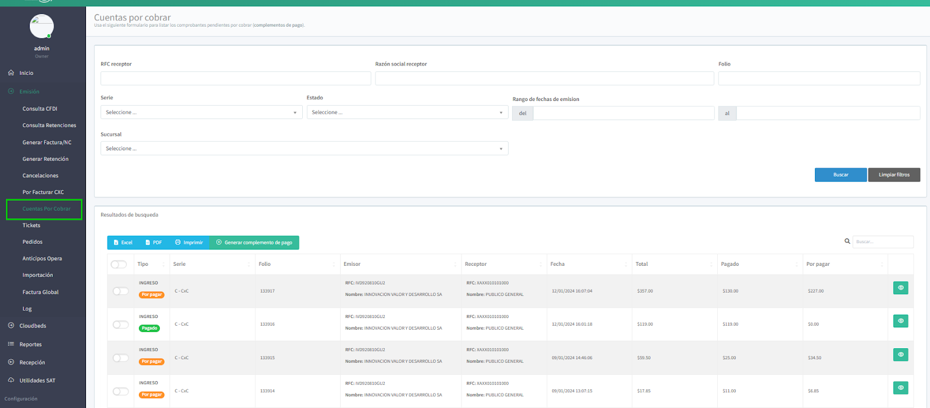Sort table by Pagado column arrows
Screen dimensions: 930x408
[797, 265]
